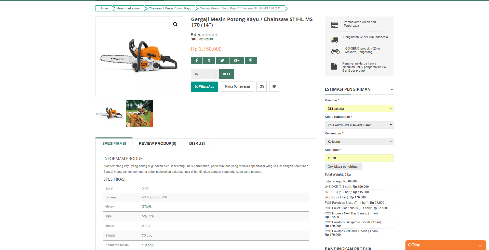
Task: Click the JNE YES shipping rate row
Action: point(345,197)
